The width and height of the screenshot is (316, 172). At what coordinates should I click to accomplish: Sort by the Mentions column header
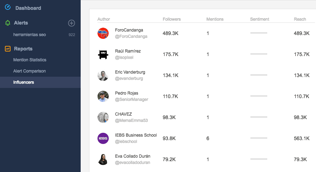215,19
